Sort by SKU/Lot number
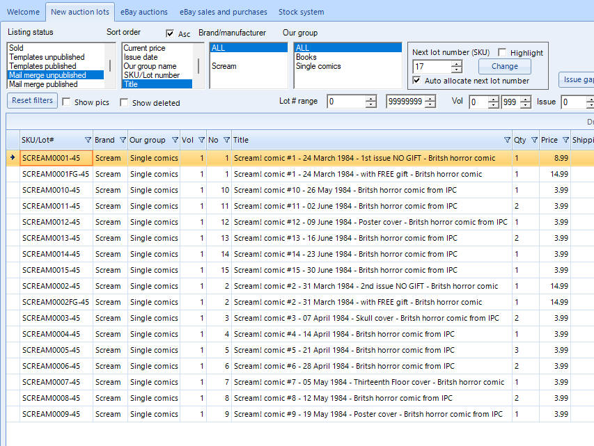This screenshot has width=594, height=446. coord(157,75)
